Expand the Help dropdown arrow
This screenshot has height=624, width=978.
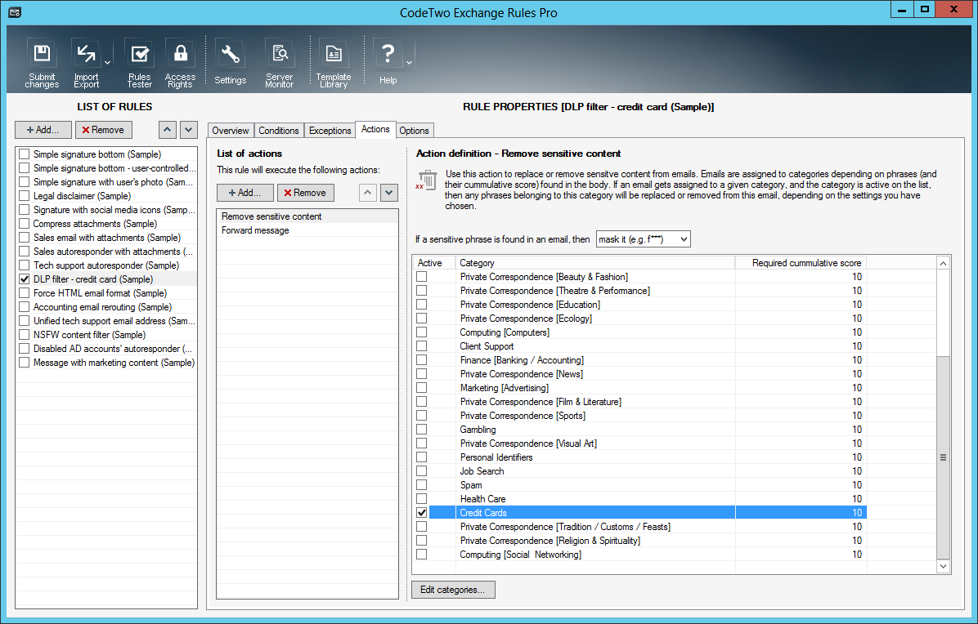point(409,63)
